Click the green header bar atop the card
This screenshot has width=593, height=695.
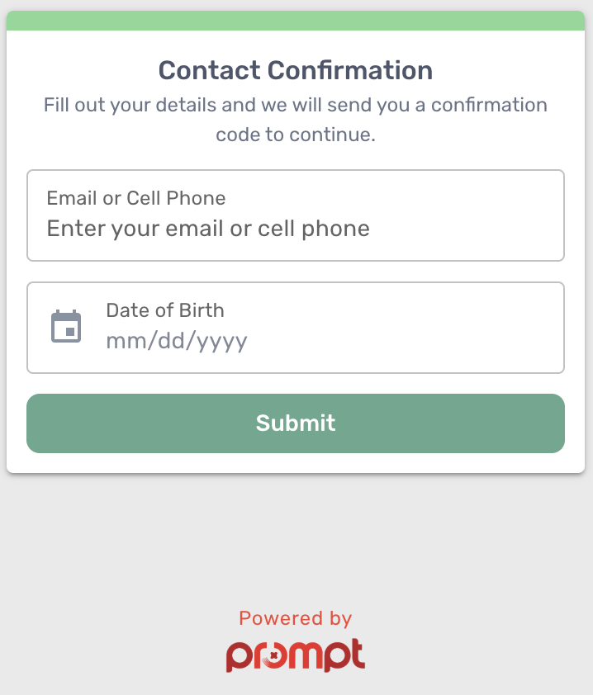(x=296, y=21)
